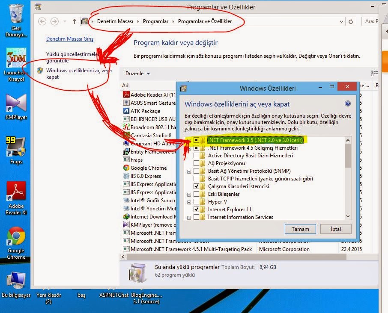Click the Ara search field

370,21
